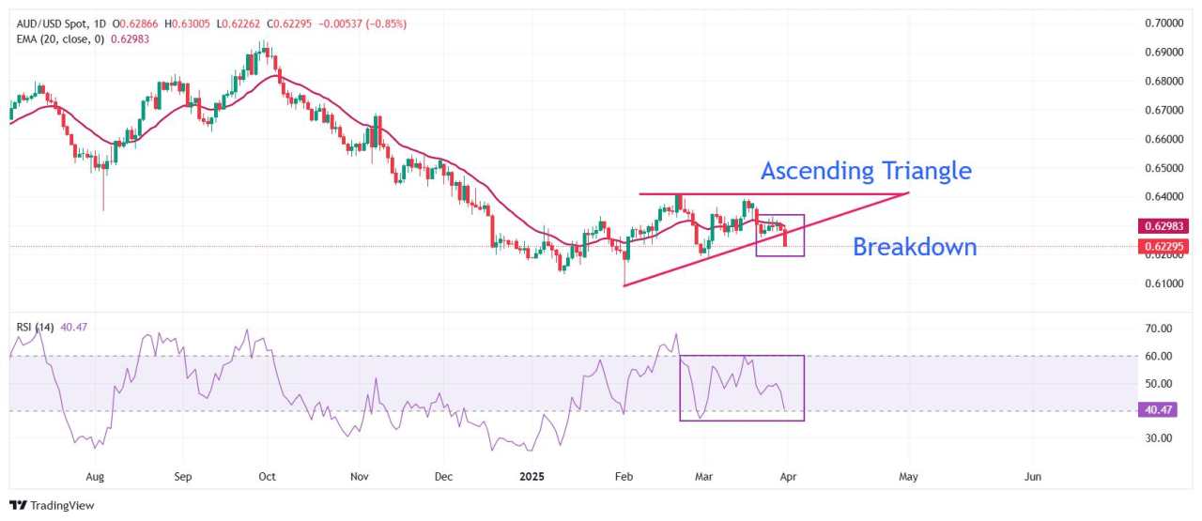The height and width of the screenshot is (521, 1202).
Task: Click the Jun date label on time axis
Action: [x=1032, y=477]
